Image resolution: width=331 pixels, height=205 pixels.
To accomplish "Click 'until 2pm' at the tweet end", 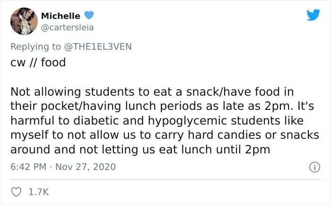I will tap(243, 150).
